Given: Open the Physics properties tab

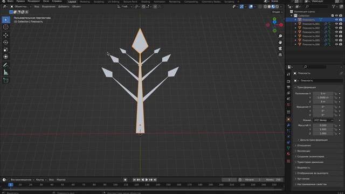Looking at the screenshot, I should pyautogui.click(x=288, y=136).
